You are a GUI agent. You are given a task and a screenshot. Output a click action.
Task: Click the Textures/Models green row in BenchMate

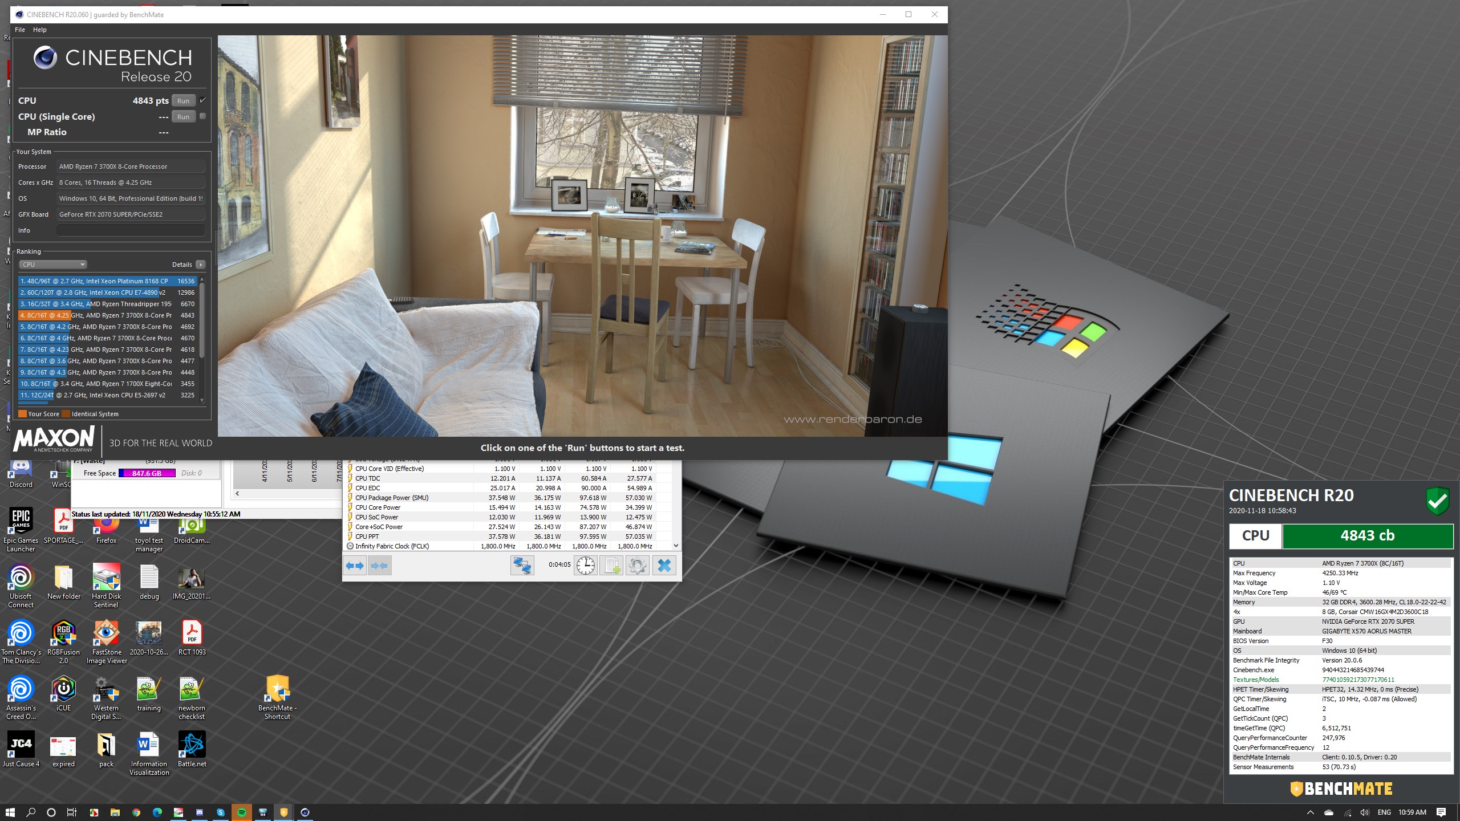coord(1340,680)
